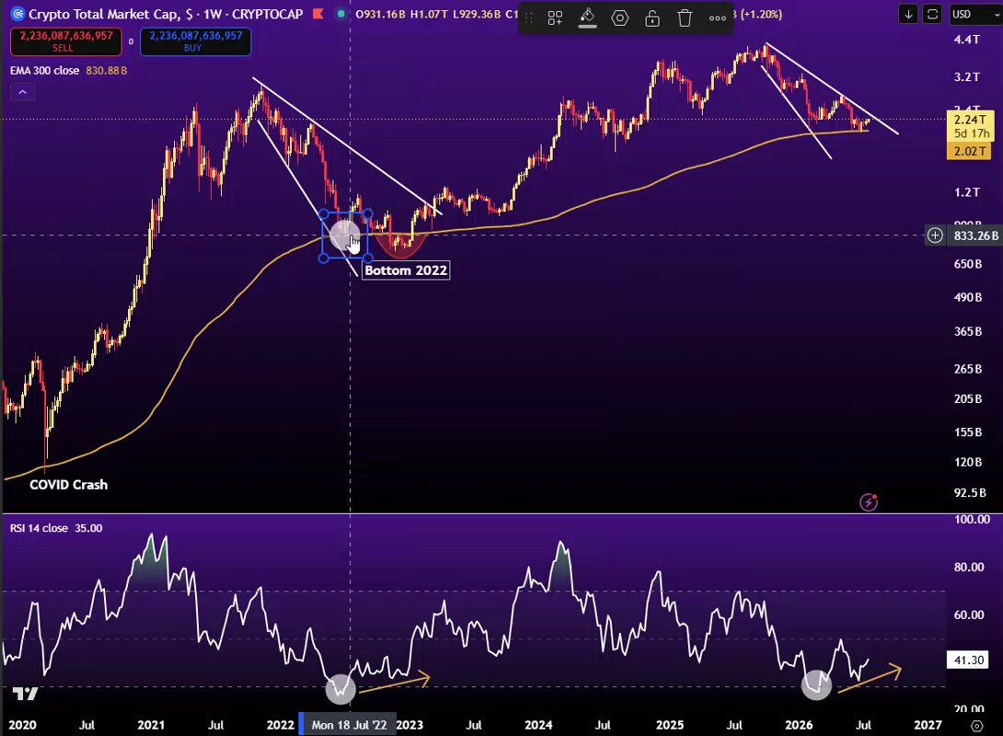Open the floating toolbar's three-dot More menu

[718, 17]
